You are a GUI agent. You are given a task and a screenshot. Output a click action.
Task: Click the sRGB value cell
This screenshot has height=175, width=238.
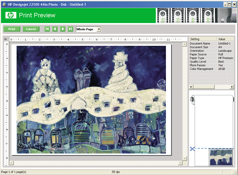click(222, 69)
